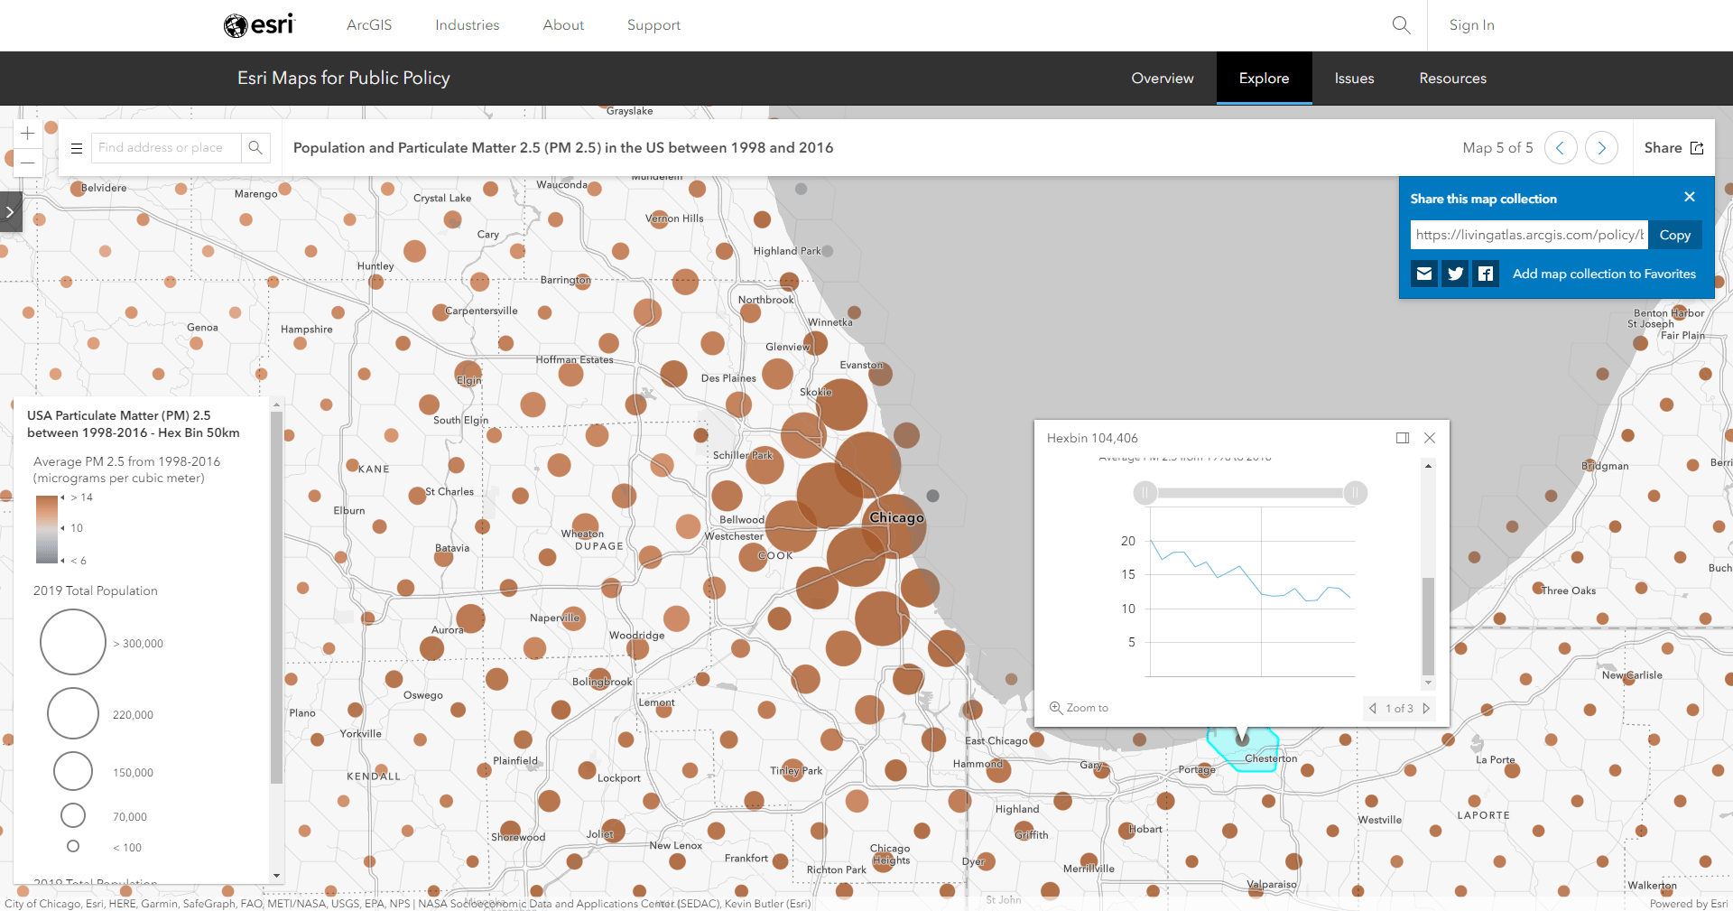Click the Share button
This screenshot has height=911, width=1733.
click(x=1673, y=148)
